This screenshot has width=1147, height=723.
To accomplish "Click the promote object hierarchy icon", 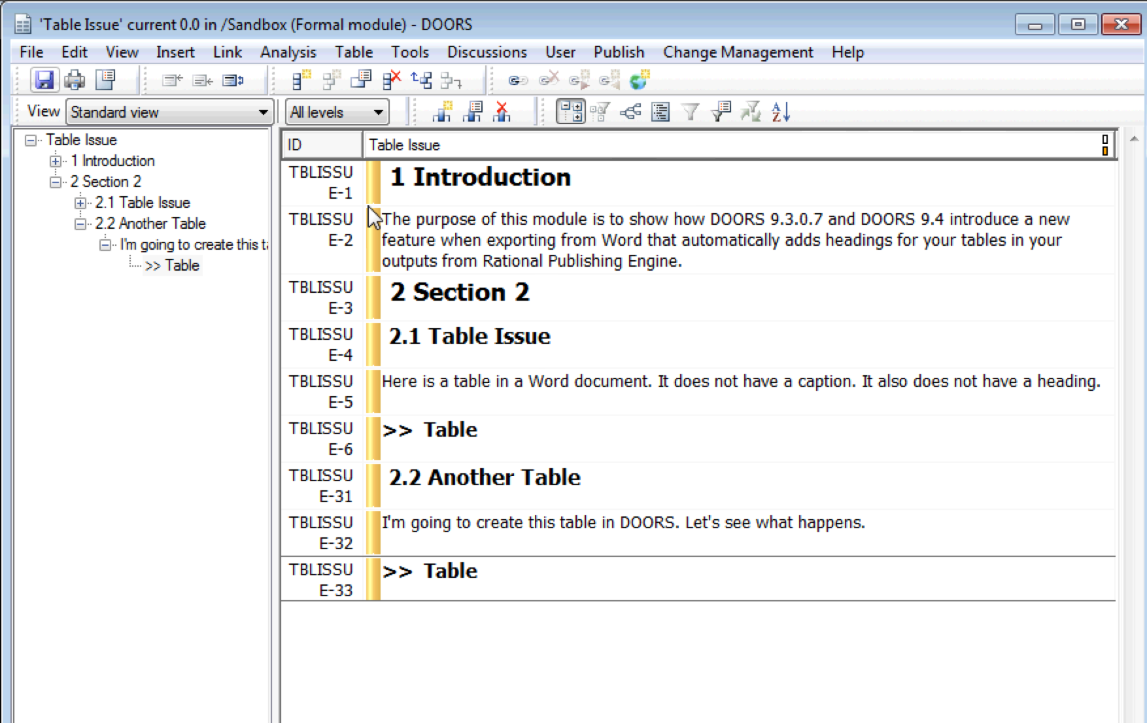I will pyautogui.click(x=421, y=80).
